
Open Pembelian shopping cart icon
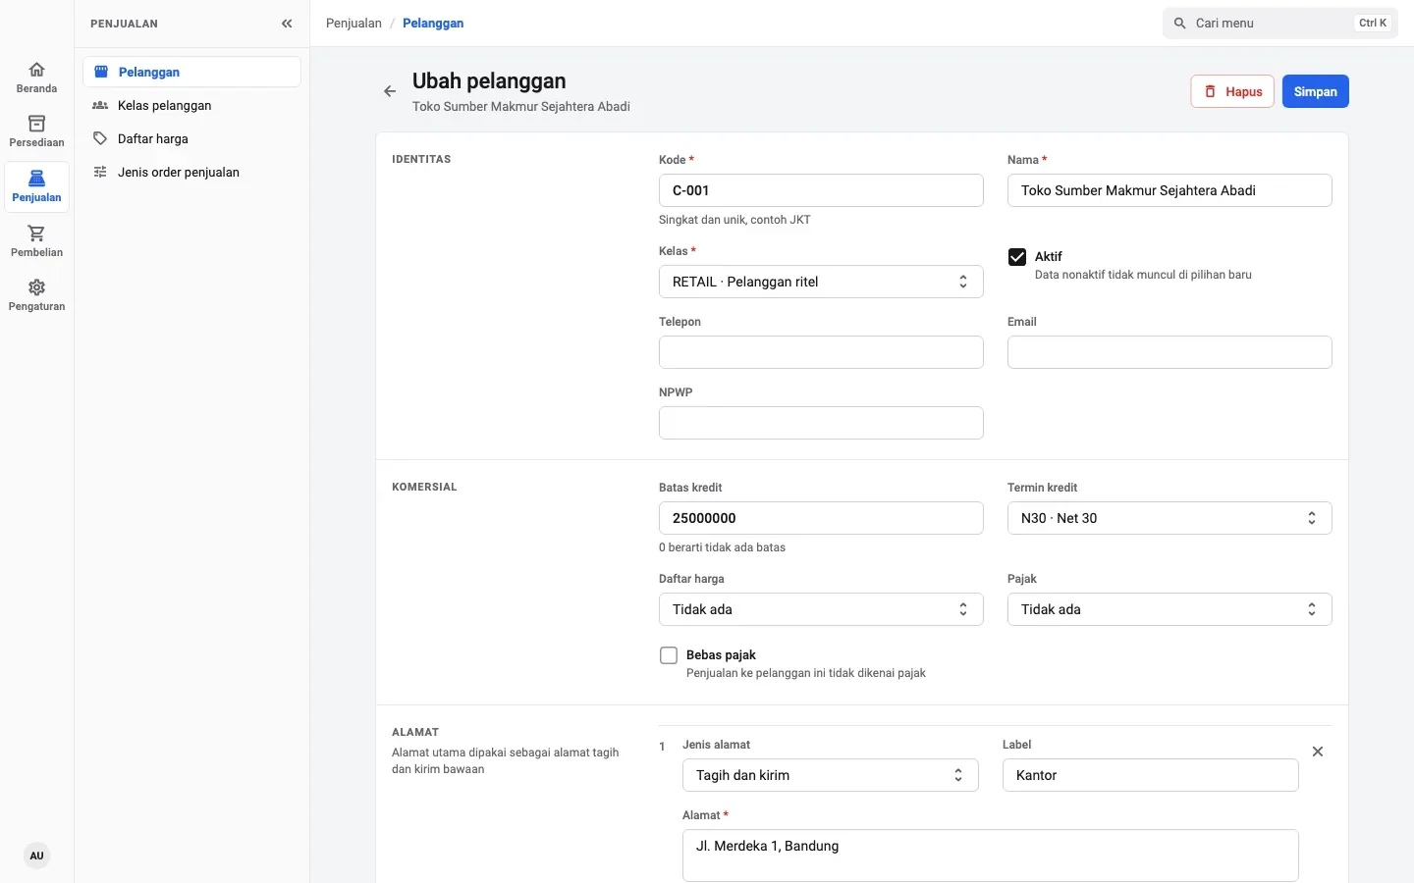(x=36, y=241)
